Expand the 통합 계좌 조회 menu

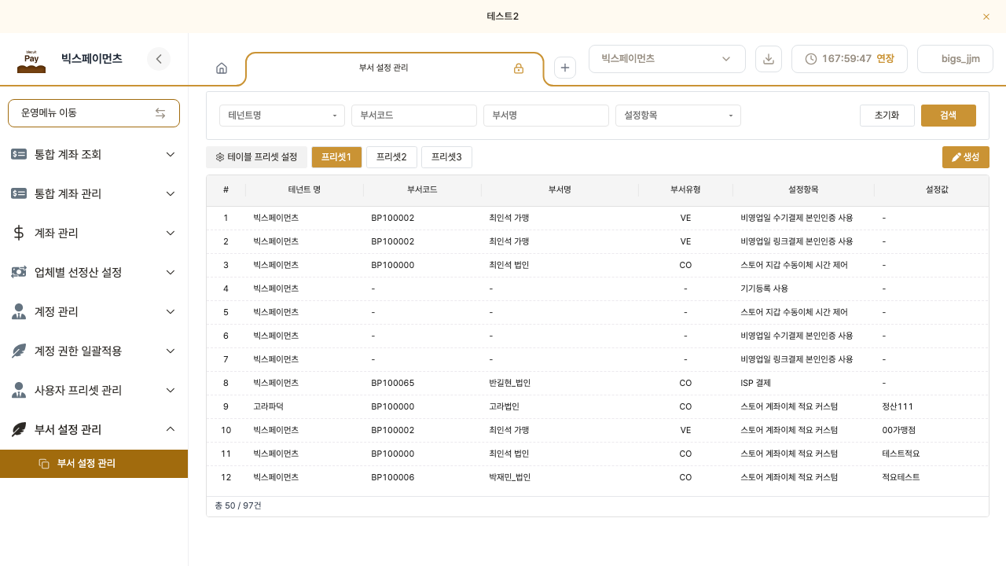(x=94, y=154)
